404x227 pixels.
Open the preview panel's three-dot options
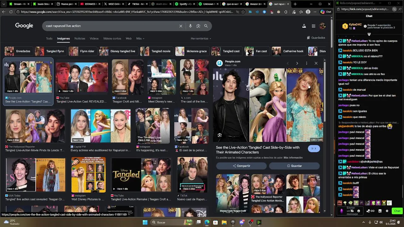[x=306, y=63]
